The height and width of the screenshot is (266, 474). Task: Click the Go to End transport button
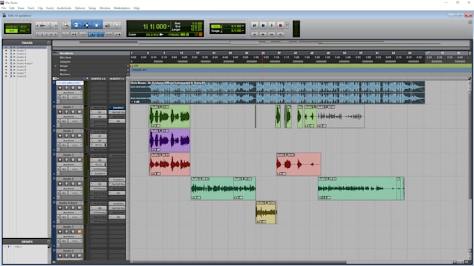coord(280,34)
